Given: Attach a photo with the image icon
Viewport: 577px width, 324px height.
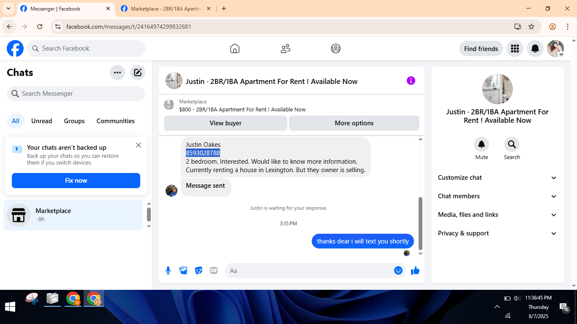Looking at the screenshot, I should pyautogui.click(x=183, y=270).
